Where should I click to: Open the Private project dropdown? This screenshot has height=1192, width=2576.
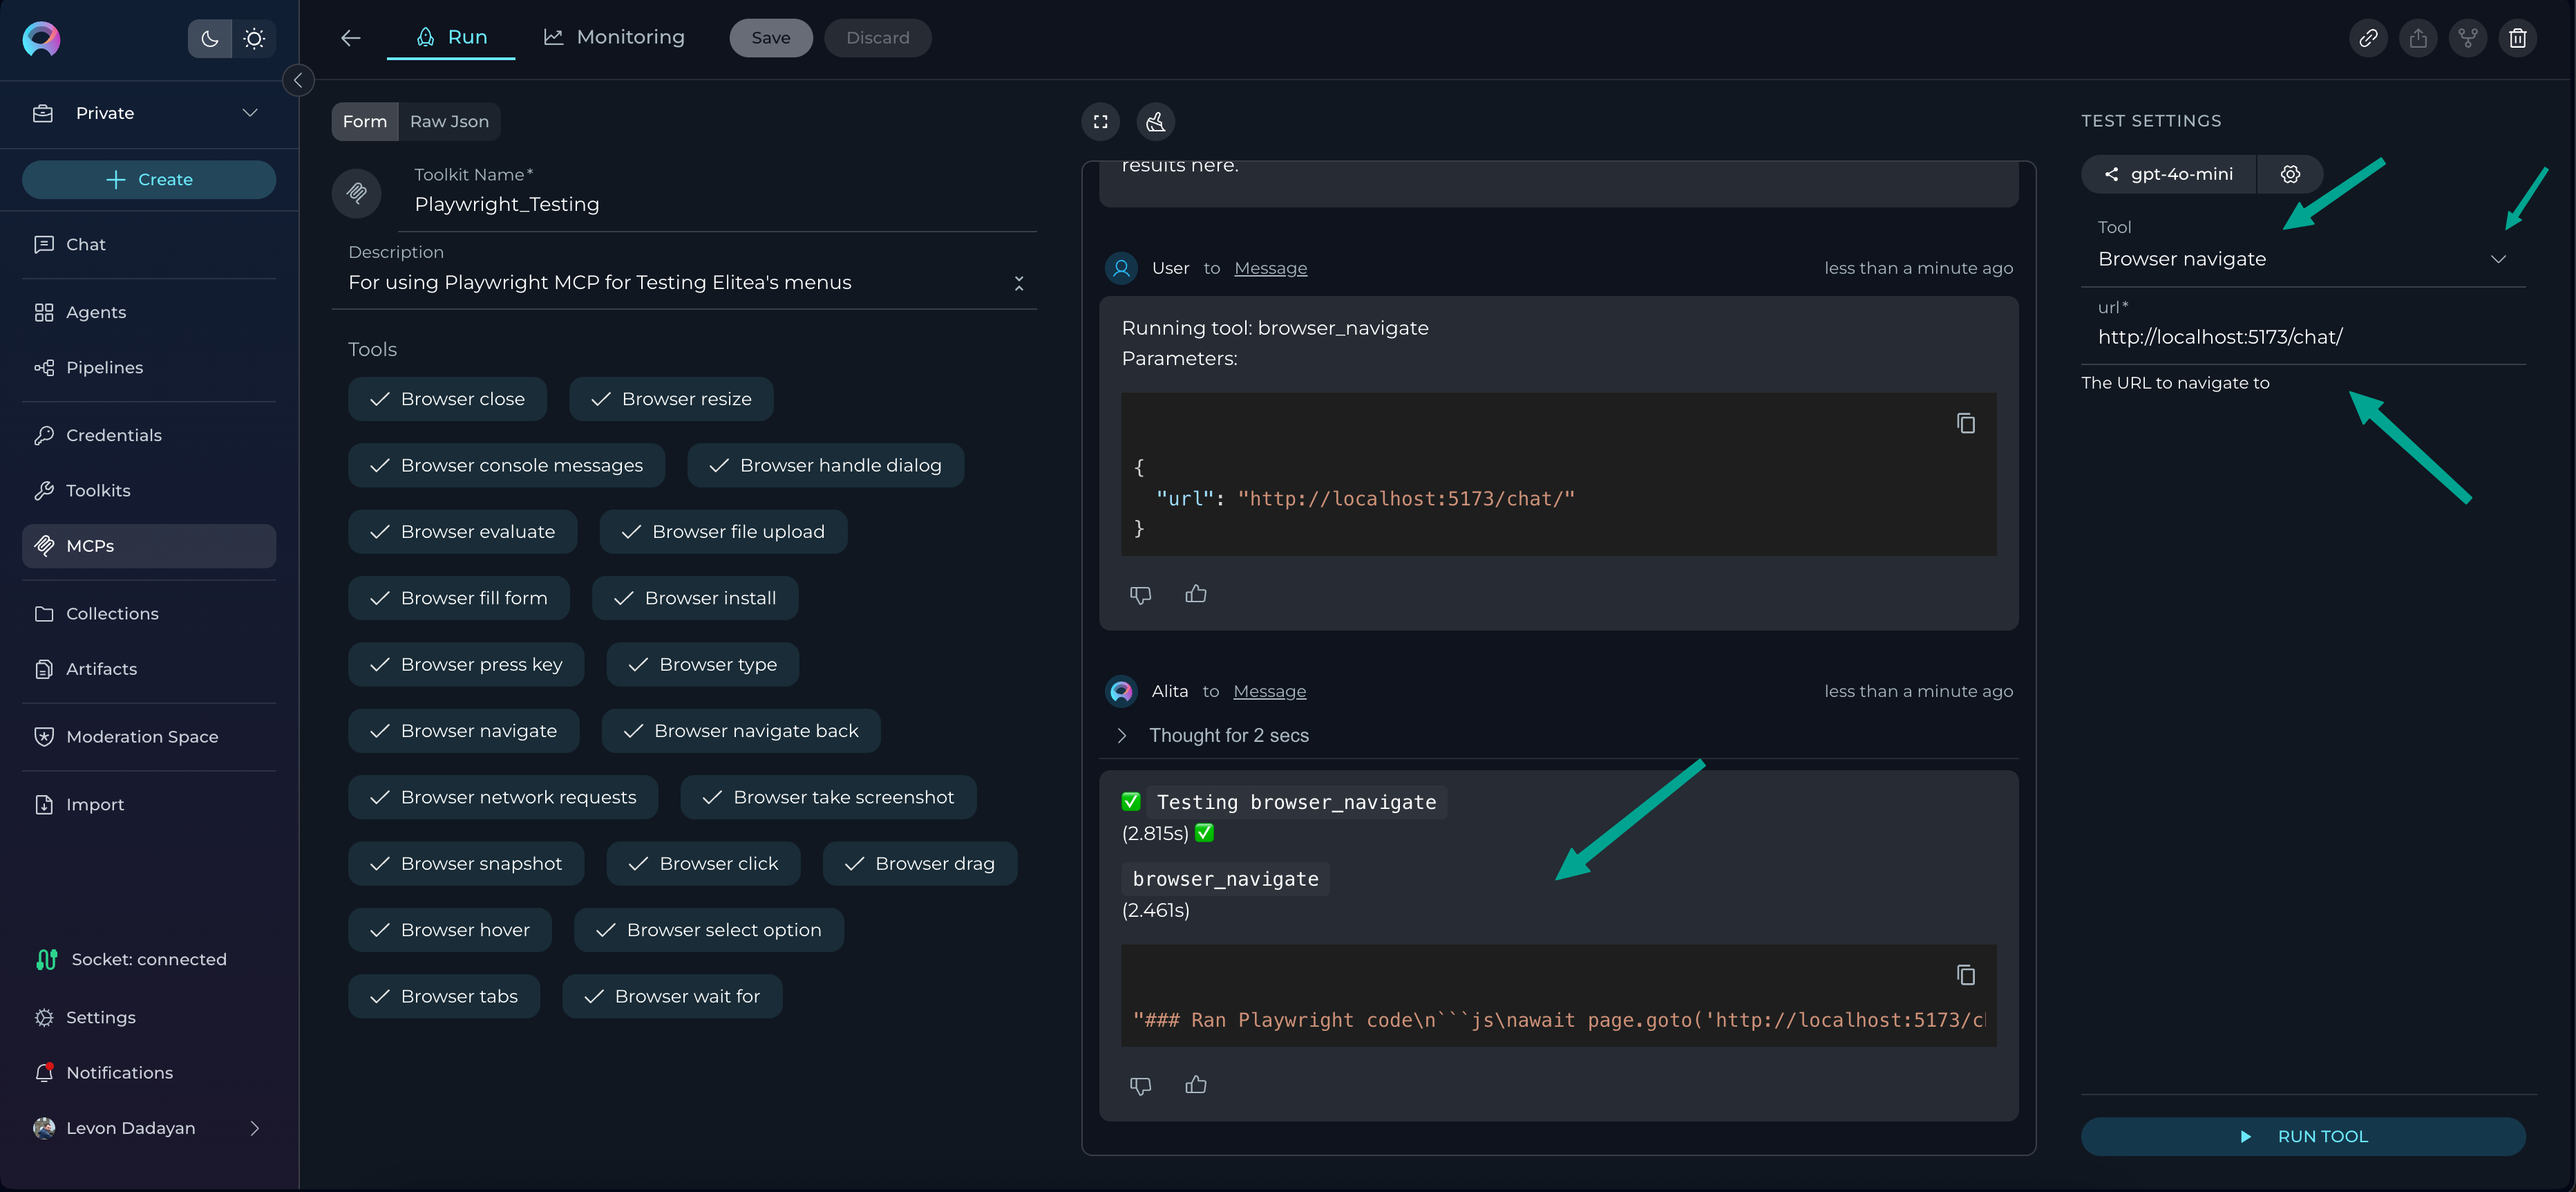[149, 113]
